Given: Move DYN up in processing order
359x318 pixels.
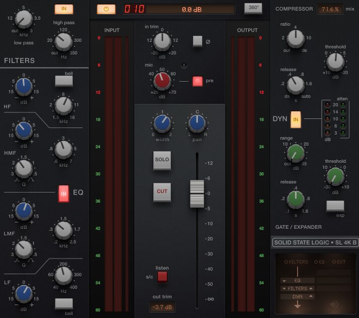Looking at the screenshot, I should [312, 296].
